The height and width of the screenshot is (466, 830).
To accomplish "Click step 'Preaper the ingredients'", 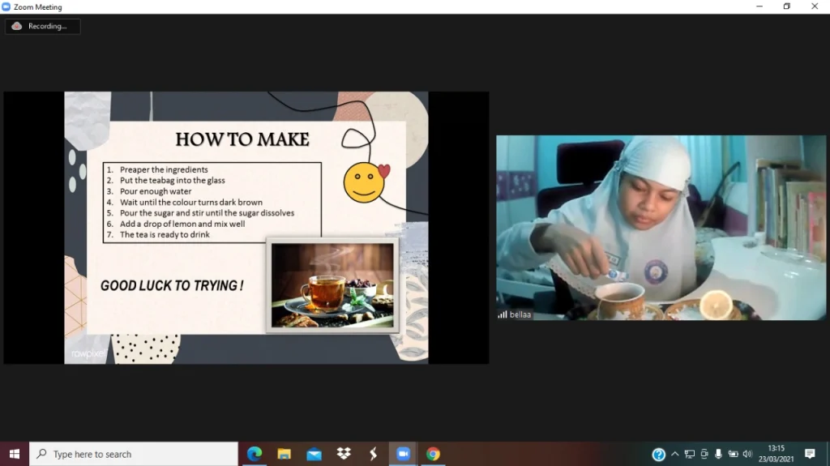I will (164, 169).
